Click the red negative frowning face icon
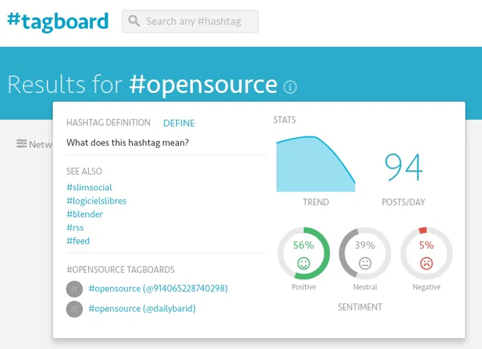Viewport: 482px width, 349px height. (x=426, y=263)
